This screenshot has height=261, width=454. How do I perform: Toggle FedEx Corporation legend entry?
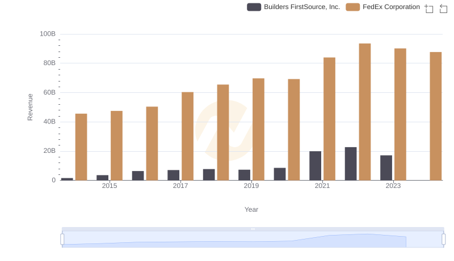coord(382,7)
